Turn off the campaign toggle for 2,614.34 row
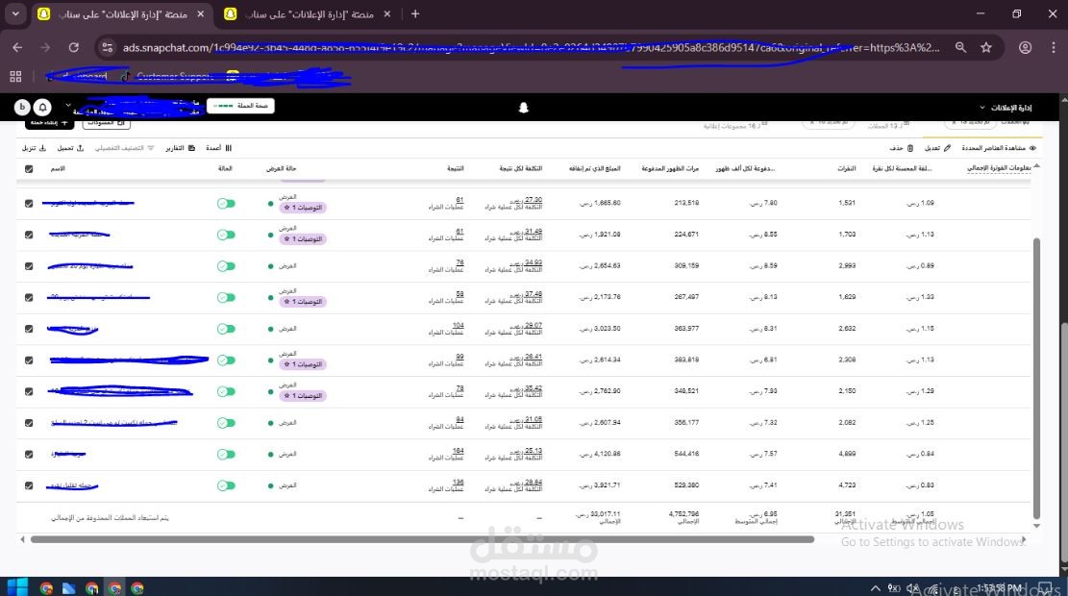The height and width of the screenshot is (596, 1068). tap(226, 360)
